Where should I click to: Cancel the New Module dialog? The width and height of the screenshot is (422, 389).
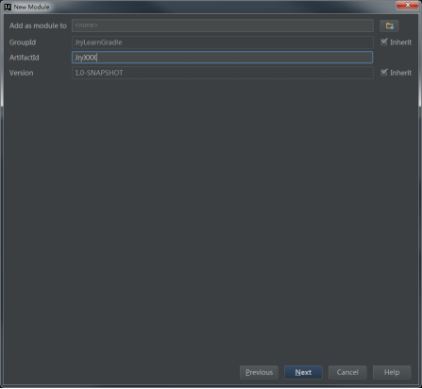(347, 372)
